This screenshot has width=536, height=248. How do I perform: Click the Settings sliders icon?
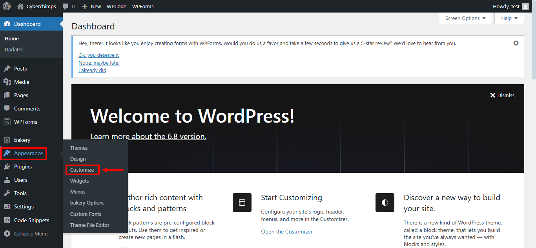7,206
